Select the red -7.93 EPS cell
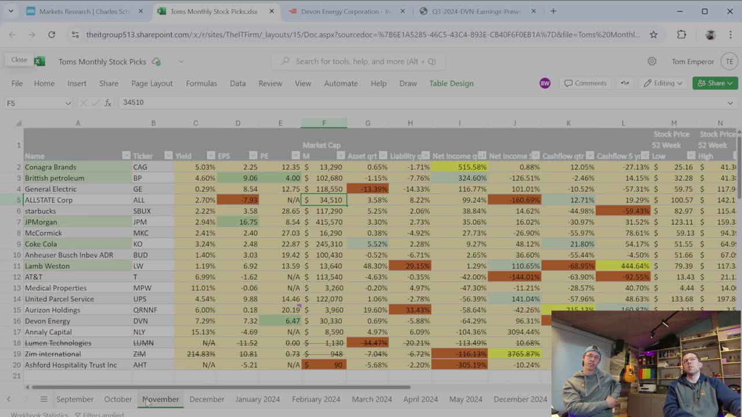Viewport: 742px width, 417px height. tap(238, 200)
